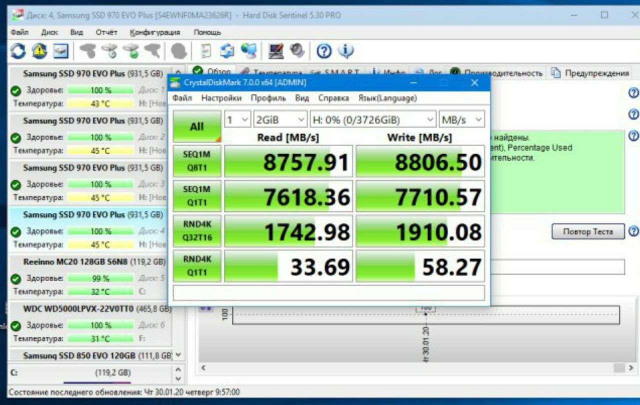
Task: Click the 43 °C temperature bar of first Samsung disk
Action: 100,104
